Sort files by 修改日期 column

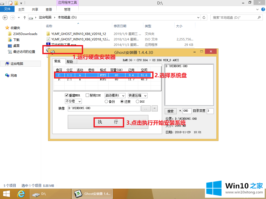[120, 26]
